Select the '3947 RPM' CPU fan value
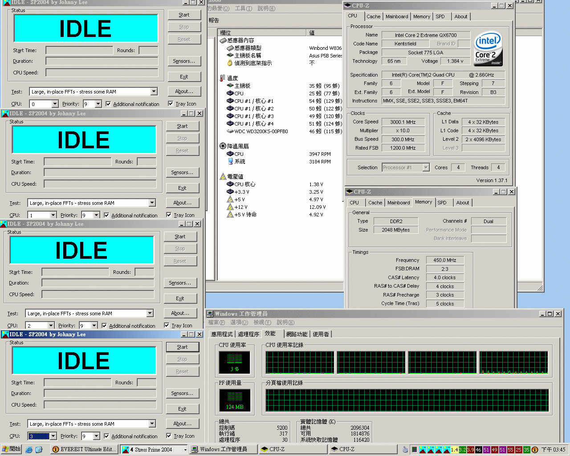 [320, 154]
